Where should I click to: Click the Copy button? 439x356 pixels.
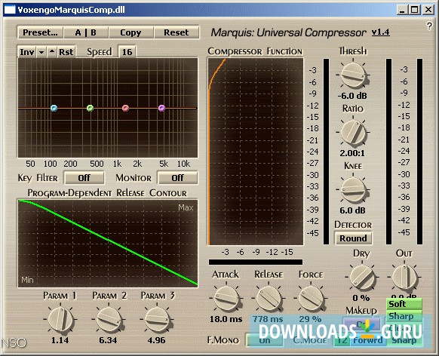pyautogui.click(x=130, y=32)
